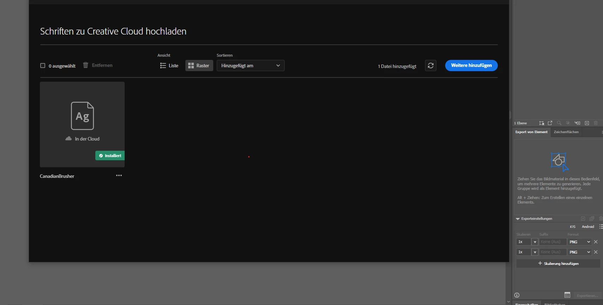Screen dimensions: 603x305
Task: Click the duplicate-assets icon beside Exporteinstellungen
Action: [592, 219]
